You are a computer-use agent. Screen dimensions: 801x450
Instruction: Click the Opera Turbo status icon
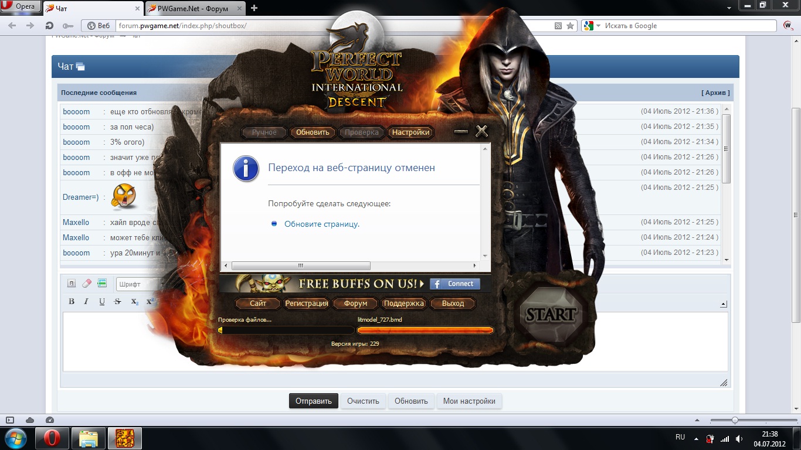pyautogui.click(x=50, y=420)
